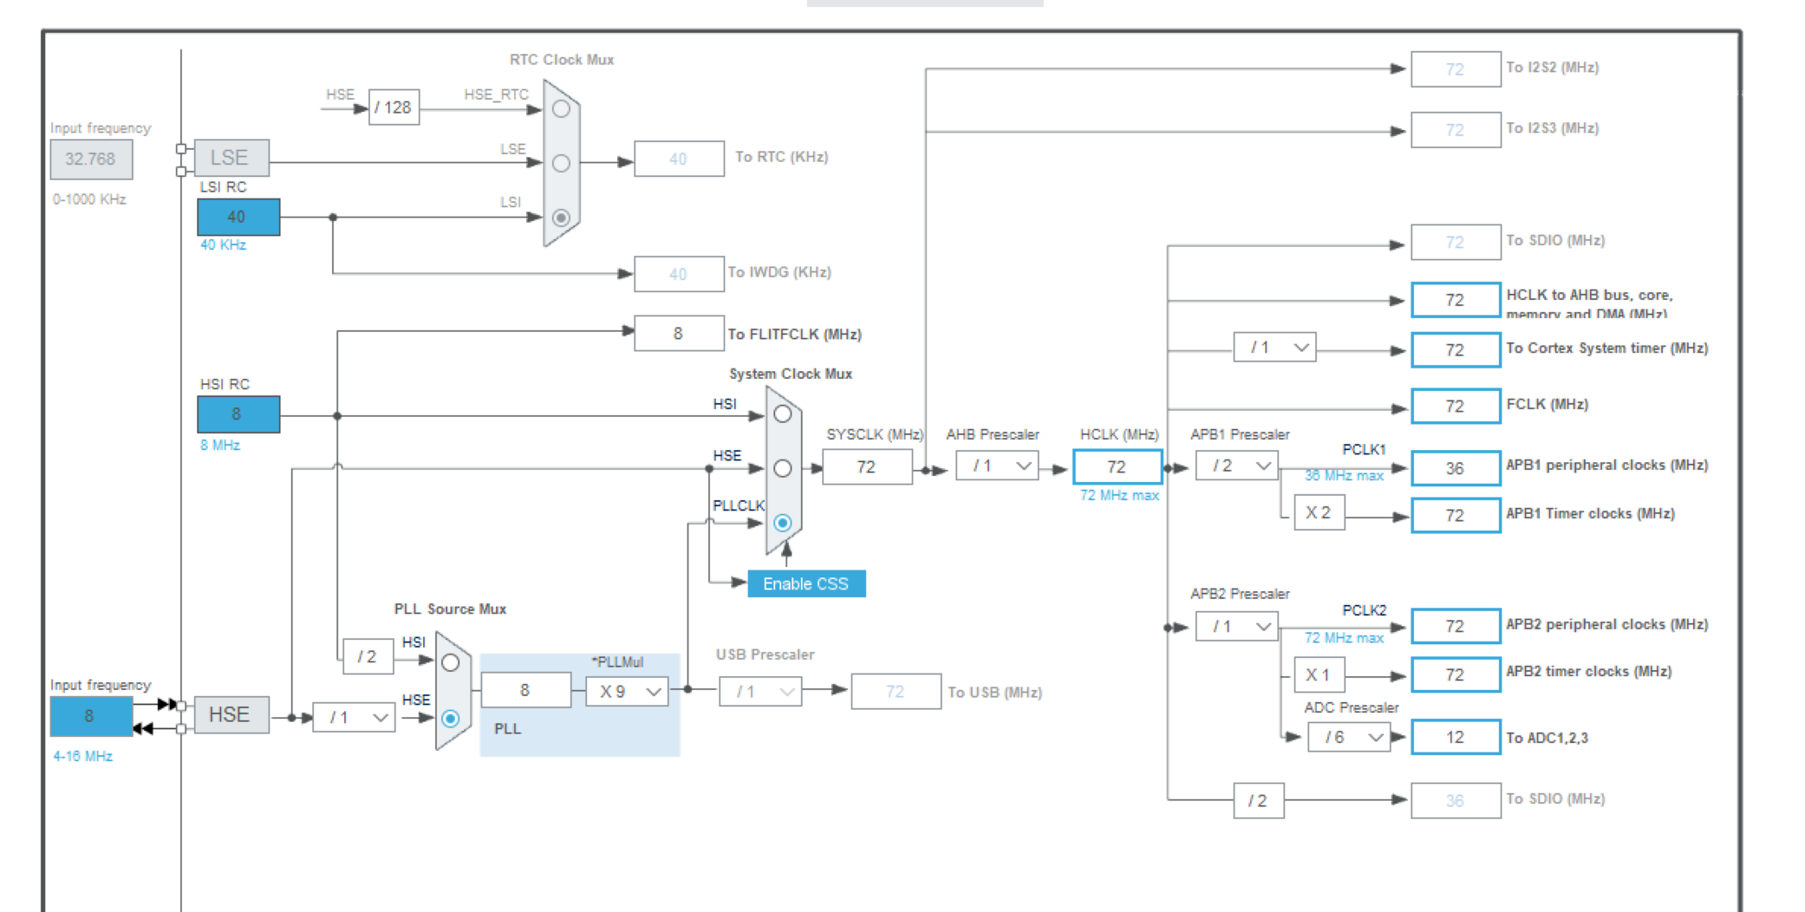Click the 36 To SDIO value field
Viewport: 1805px width, 912px height.
1456,801
